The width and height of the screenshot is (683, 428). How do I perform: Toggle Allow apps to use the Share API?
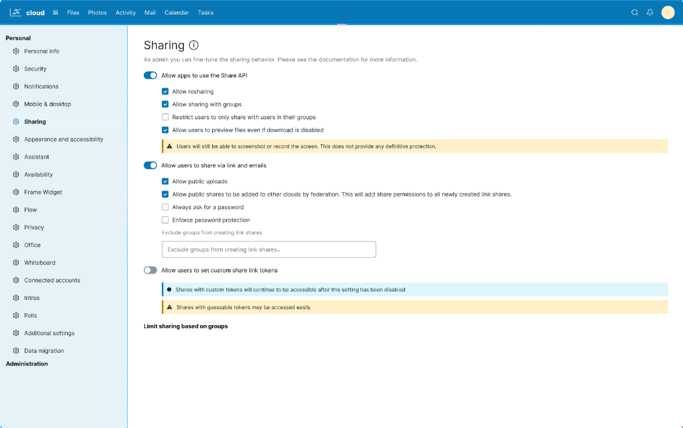(x=150, y=75)
